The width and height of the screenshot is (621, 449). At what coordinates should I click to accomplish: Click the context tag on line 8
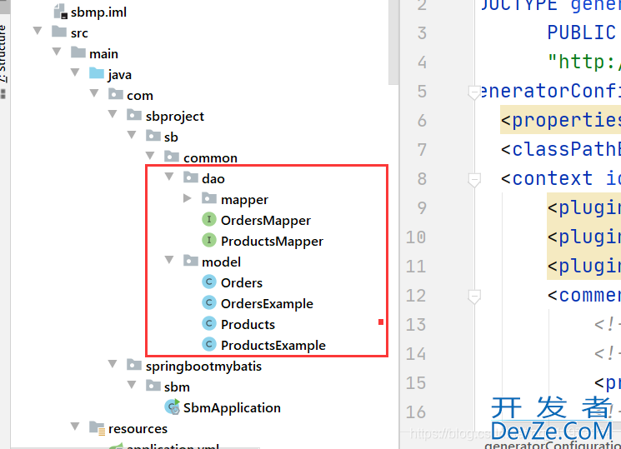click(547, 179)
